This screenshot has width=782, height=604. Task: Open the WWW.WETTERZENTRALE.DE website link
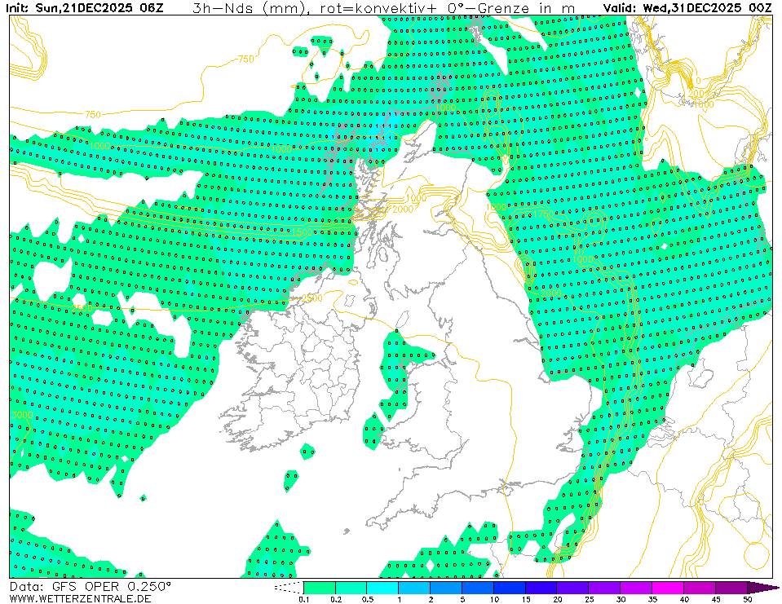(80, 598)
